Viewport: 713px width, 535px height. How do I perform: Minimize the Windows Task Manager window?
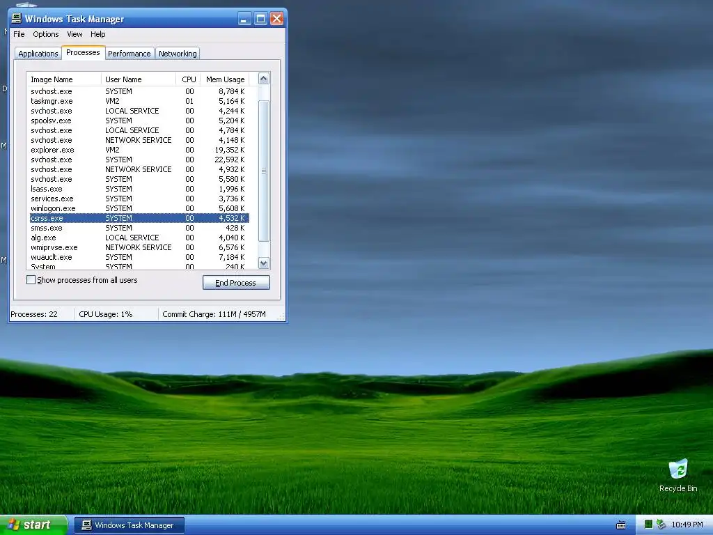tap(244, 19)
